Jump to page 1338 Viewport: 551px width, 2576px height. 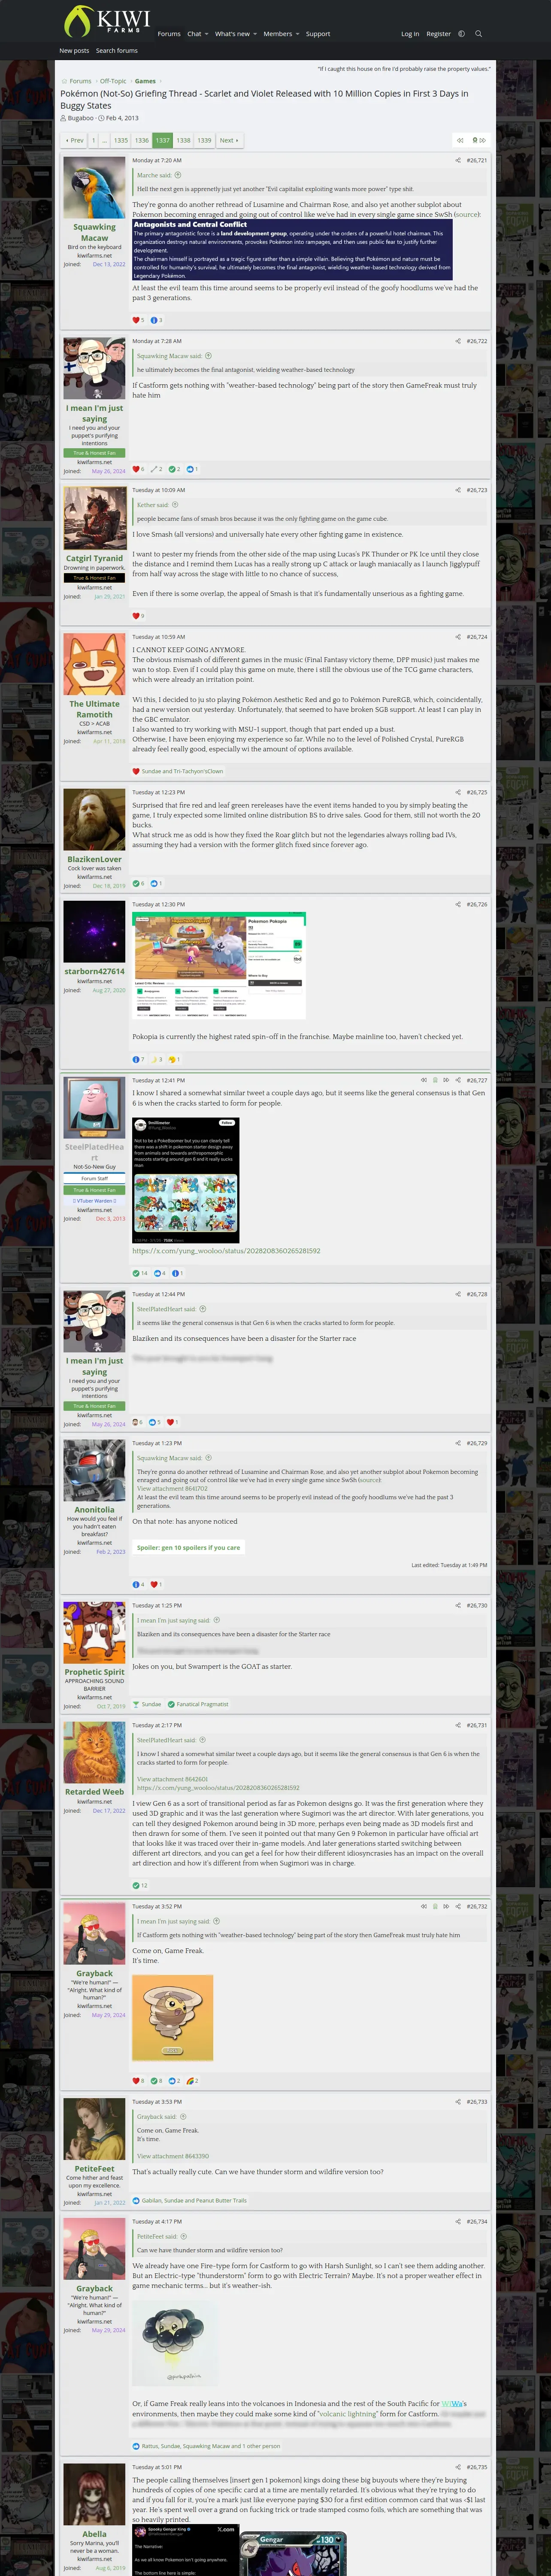183,140
